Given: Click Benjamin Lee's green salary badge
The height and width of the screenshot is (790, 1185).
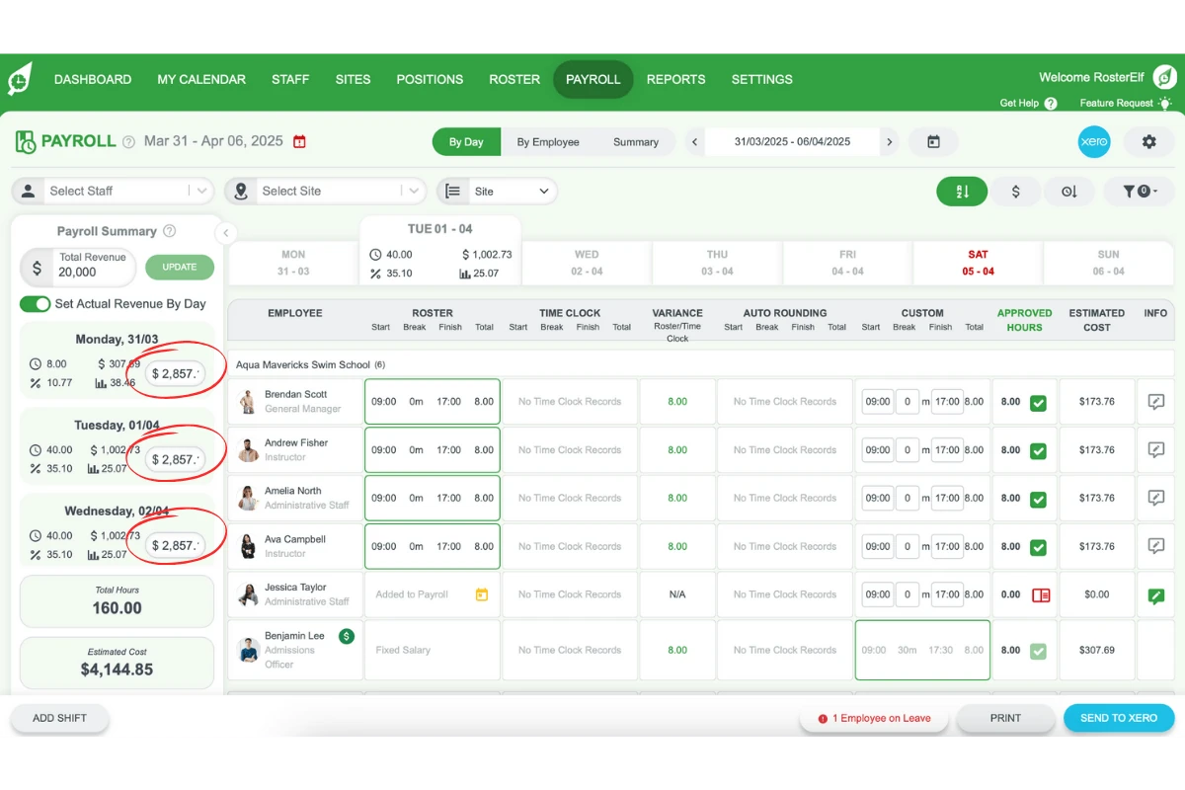Looking at the screenshot, I should [347, 636].
